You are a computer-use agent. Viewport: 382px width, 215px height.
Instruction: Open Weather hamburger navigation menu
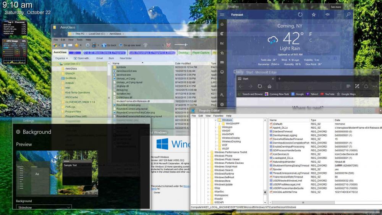(222, 15)
